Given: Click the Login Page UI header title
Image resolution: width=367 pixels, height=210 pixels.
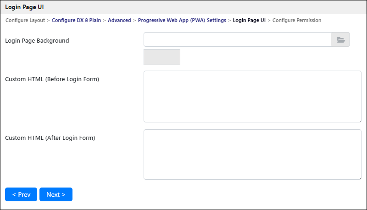Looking at the screenshot, I should click(24, 7).
